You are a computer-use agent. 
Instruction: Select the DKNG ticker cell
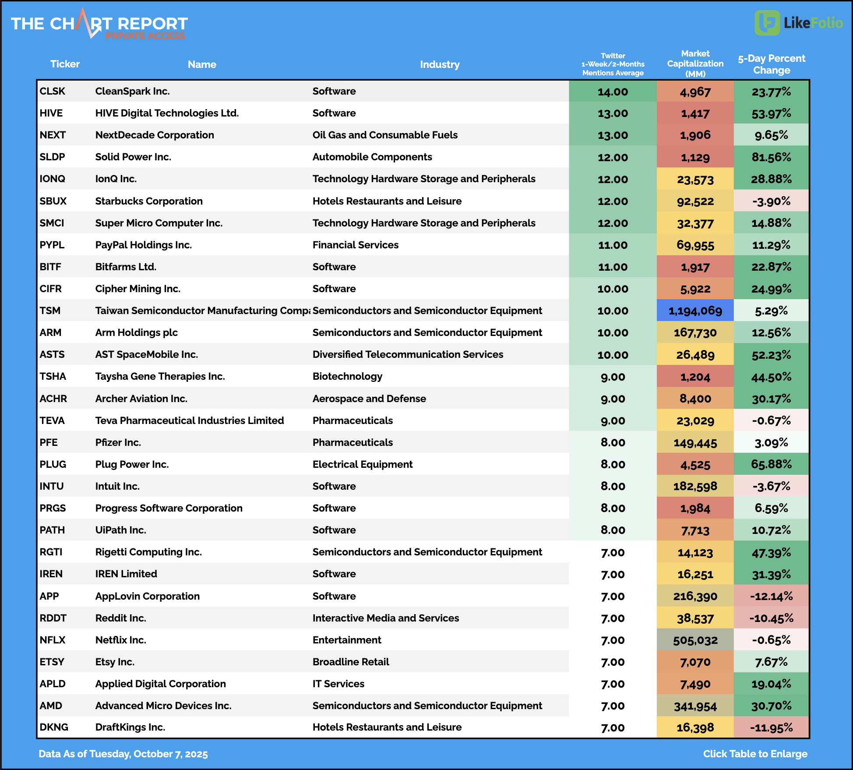click(x=54, y=727)
